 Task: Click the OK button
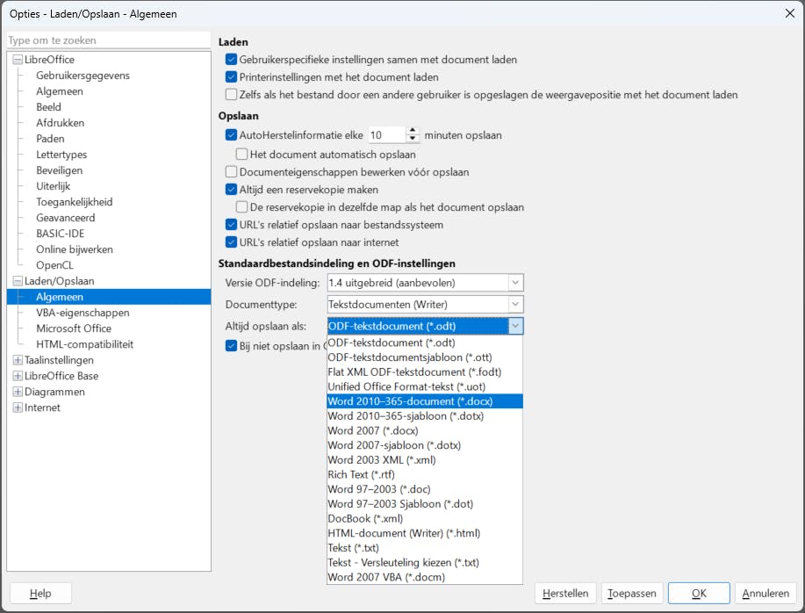point(699,594)
